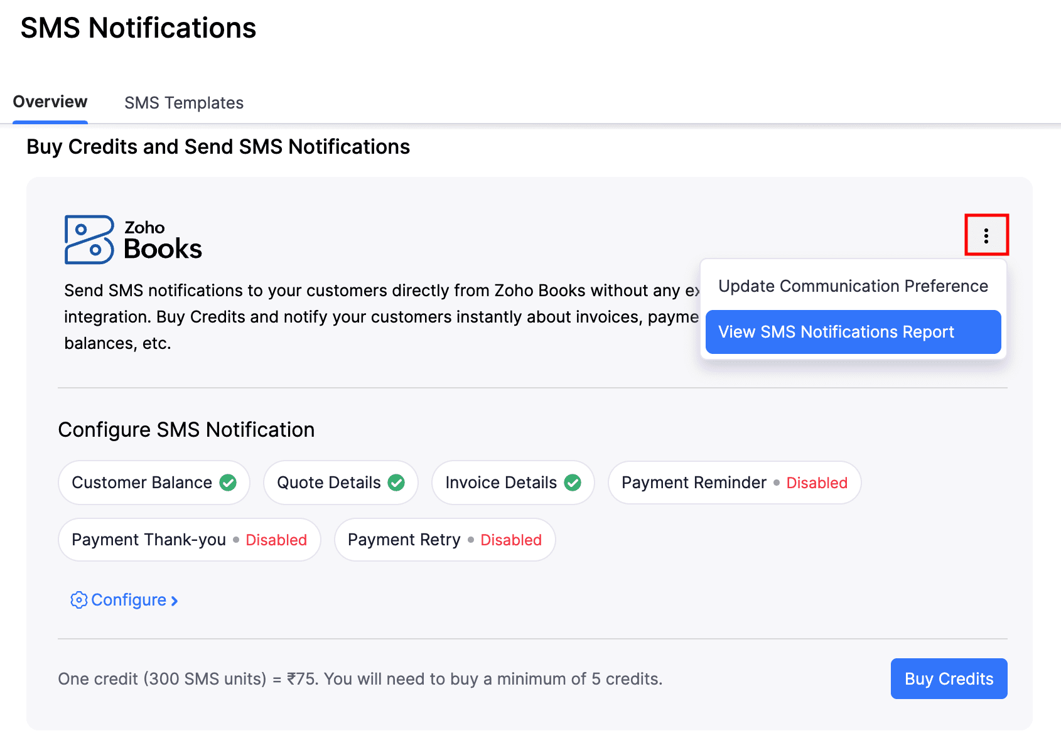Select the Overview tab
This screenshot has width=1061, height=748.
[50, 101]
